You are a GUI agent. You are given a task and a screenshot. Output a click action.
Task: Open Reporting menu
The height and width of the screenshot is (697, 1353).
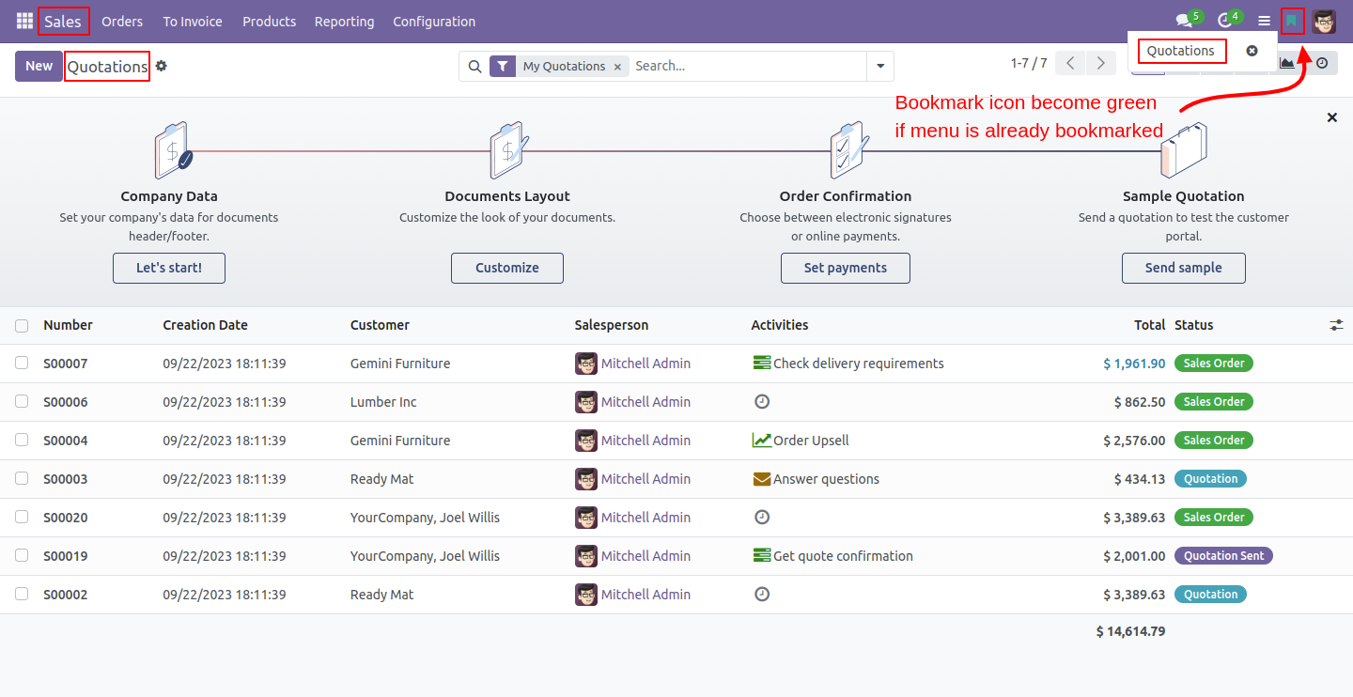pyautogui.click(x=344, y=22)
